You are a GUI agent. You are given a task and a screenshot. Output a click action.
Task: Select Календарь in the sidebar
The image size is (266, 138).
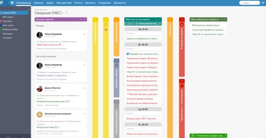tap(7, 34)
